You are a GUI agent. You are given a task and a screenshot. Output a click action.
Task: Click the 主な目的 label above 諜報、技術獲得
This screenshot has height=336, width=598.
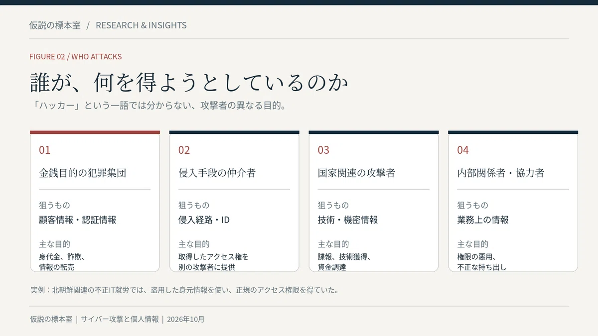pos(333,244)
